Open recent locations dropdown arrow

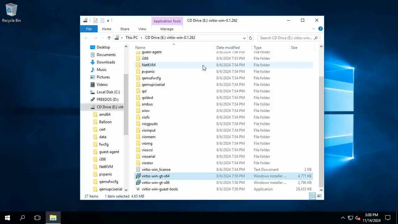(x=102, y=38)
